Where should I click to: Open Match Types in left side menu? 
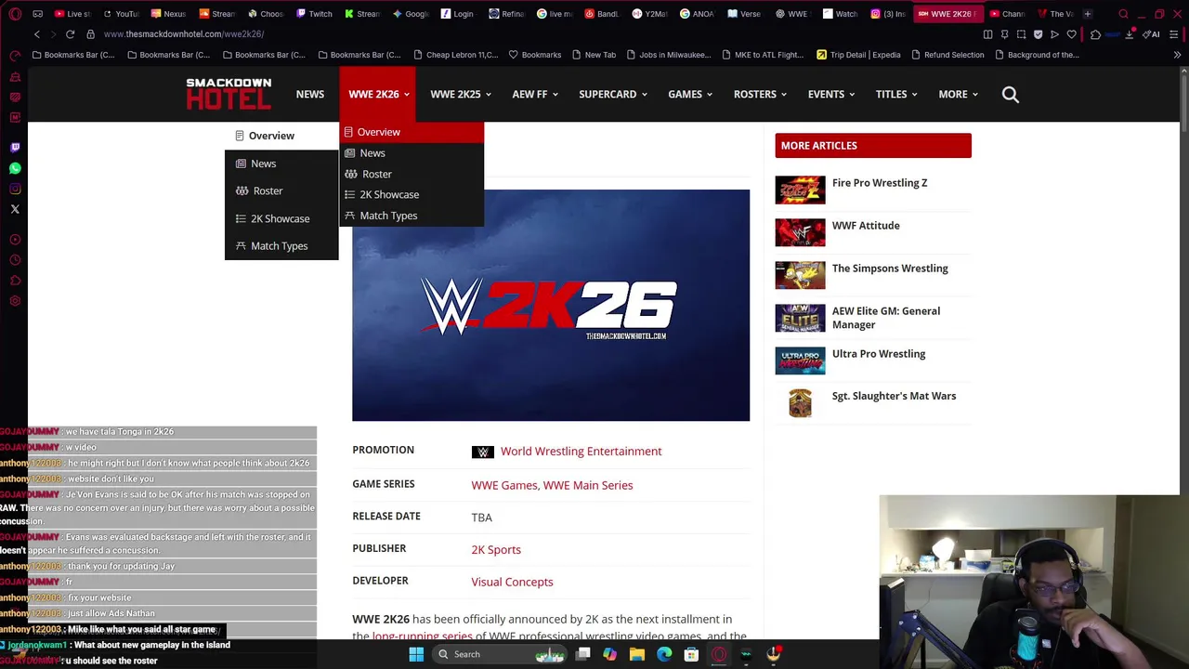[281, 246]
